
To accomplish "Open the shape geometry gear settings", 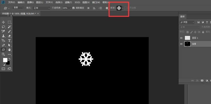I will pos(107,8).
